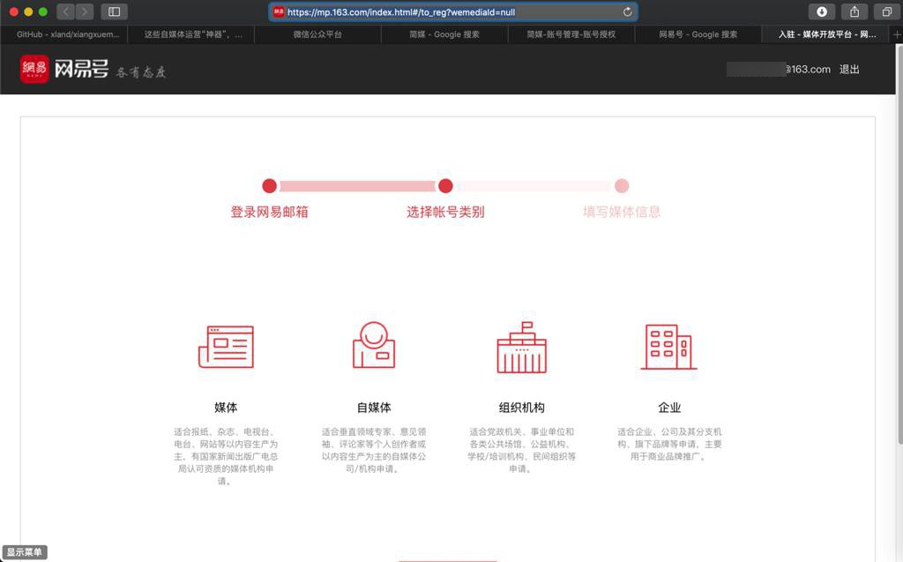The image size is (903, 562).
Task: Select the 入驻 - 媒体开放平台 tab
Action: [x=826, y=34]
